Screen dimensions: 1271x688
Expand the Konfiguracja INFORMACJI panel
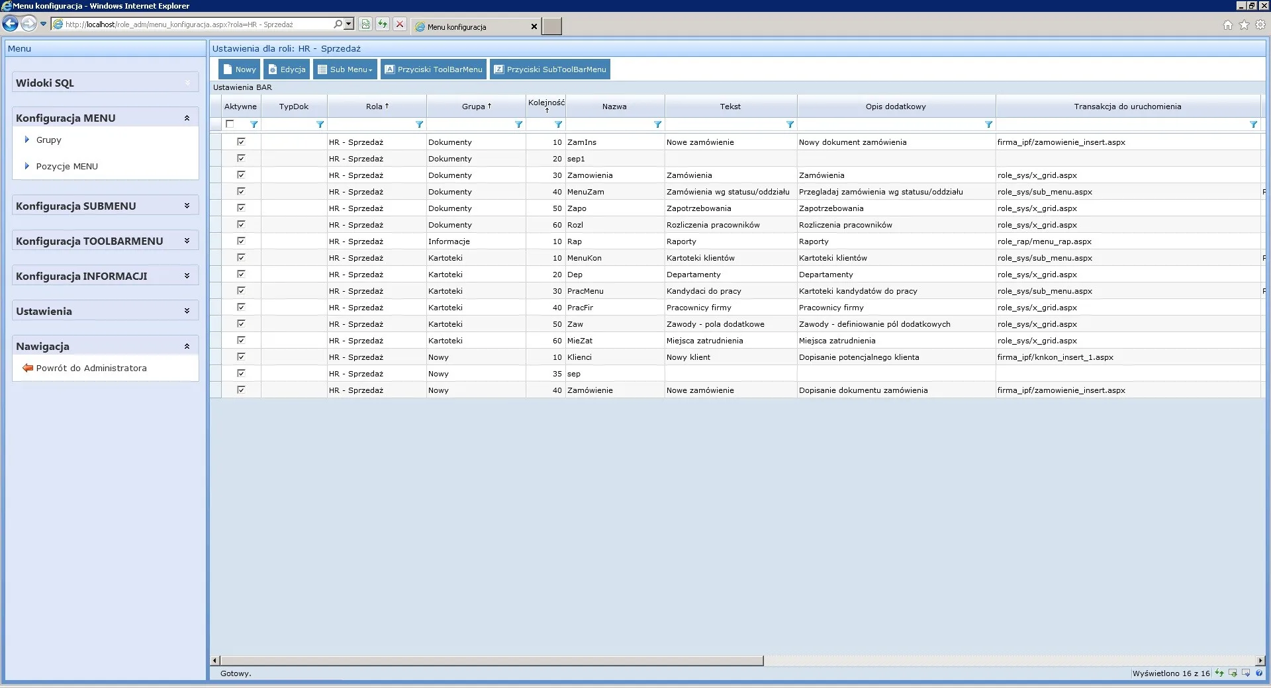click(x=187, y=276)
